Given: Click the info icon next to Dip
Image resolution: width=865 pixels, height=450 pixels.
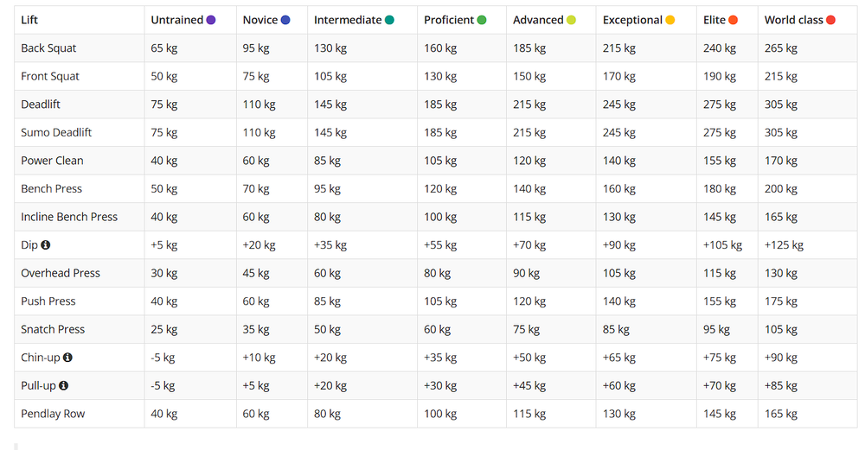Looking at the screenshot, I should point(46,245).
